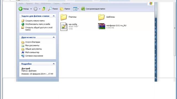Open Мои документы link
The height and width of the screenshot is (99, 177).
tap(32, 45)
